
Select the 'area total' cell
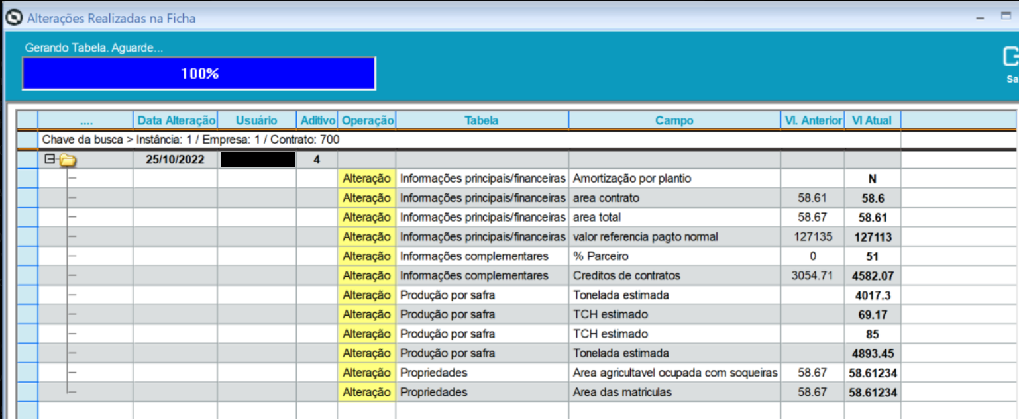(674, 217)
